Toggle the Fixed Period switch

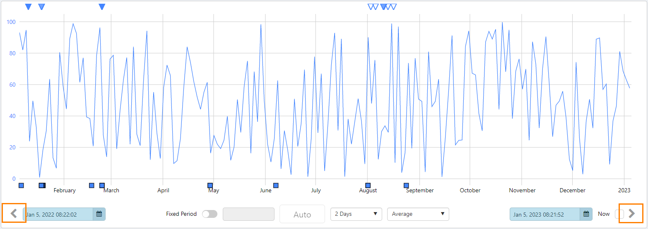point(210,214)
